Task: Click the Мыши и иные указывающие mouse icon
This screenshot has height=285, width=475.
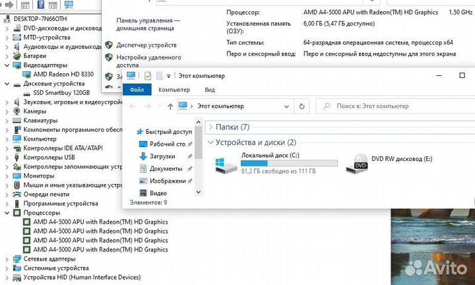Action: pos(17,185)
